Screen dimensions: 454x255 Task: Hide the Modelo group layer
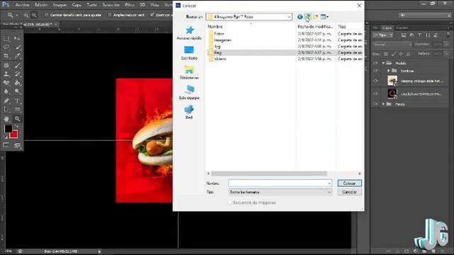coord(375,63)
